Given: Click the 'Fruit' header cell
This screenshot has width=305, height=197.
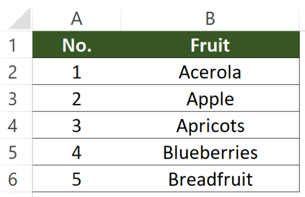Looking at the screenshot, I should [x=210, y=44].
